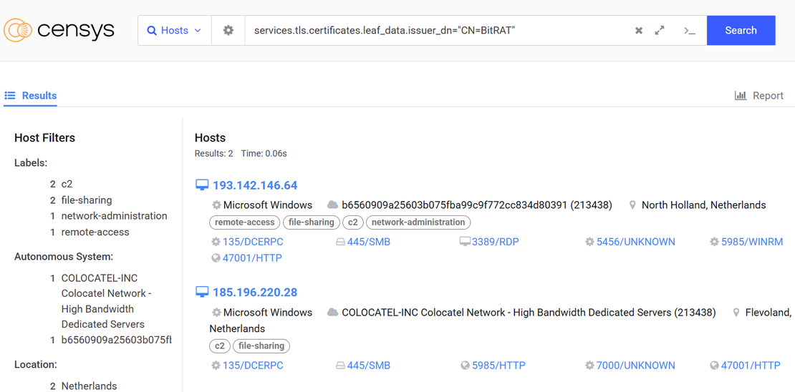Open search settings gear icon
The width and height of the screenshot is (795, 392).
[x=228, y=31]
